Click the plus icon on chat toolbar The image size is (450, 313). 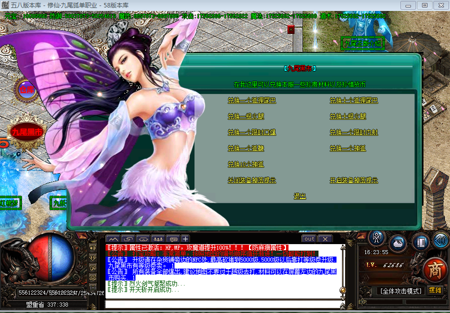(185, 239)
